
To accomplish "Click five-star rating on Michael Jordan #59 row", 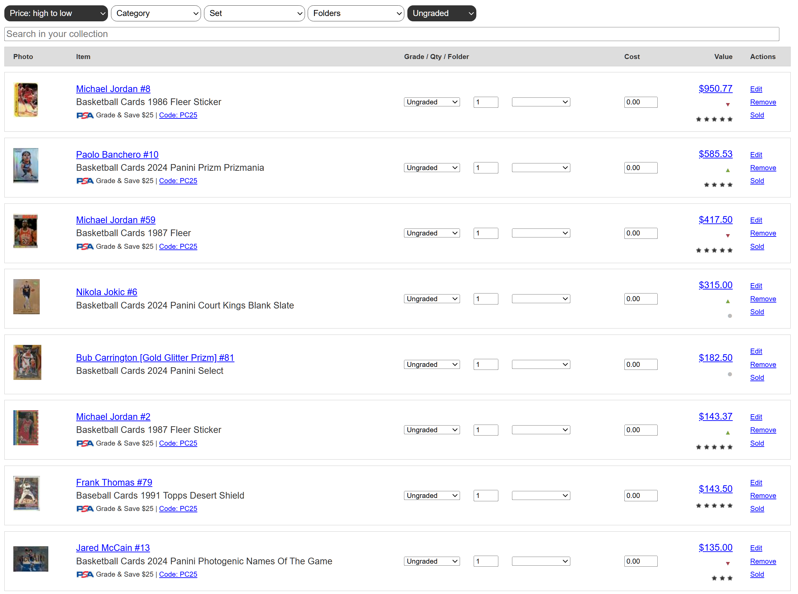I will pyautogui.click(x=714, y=250).
